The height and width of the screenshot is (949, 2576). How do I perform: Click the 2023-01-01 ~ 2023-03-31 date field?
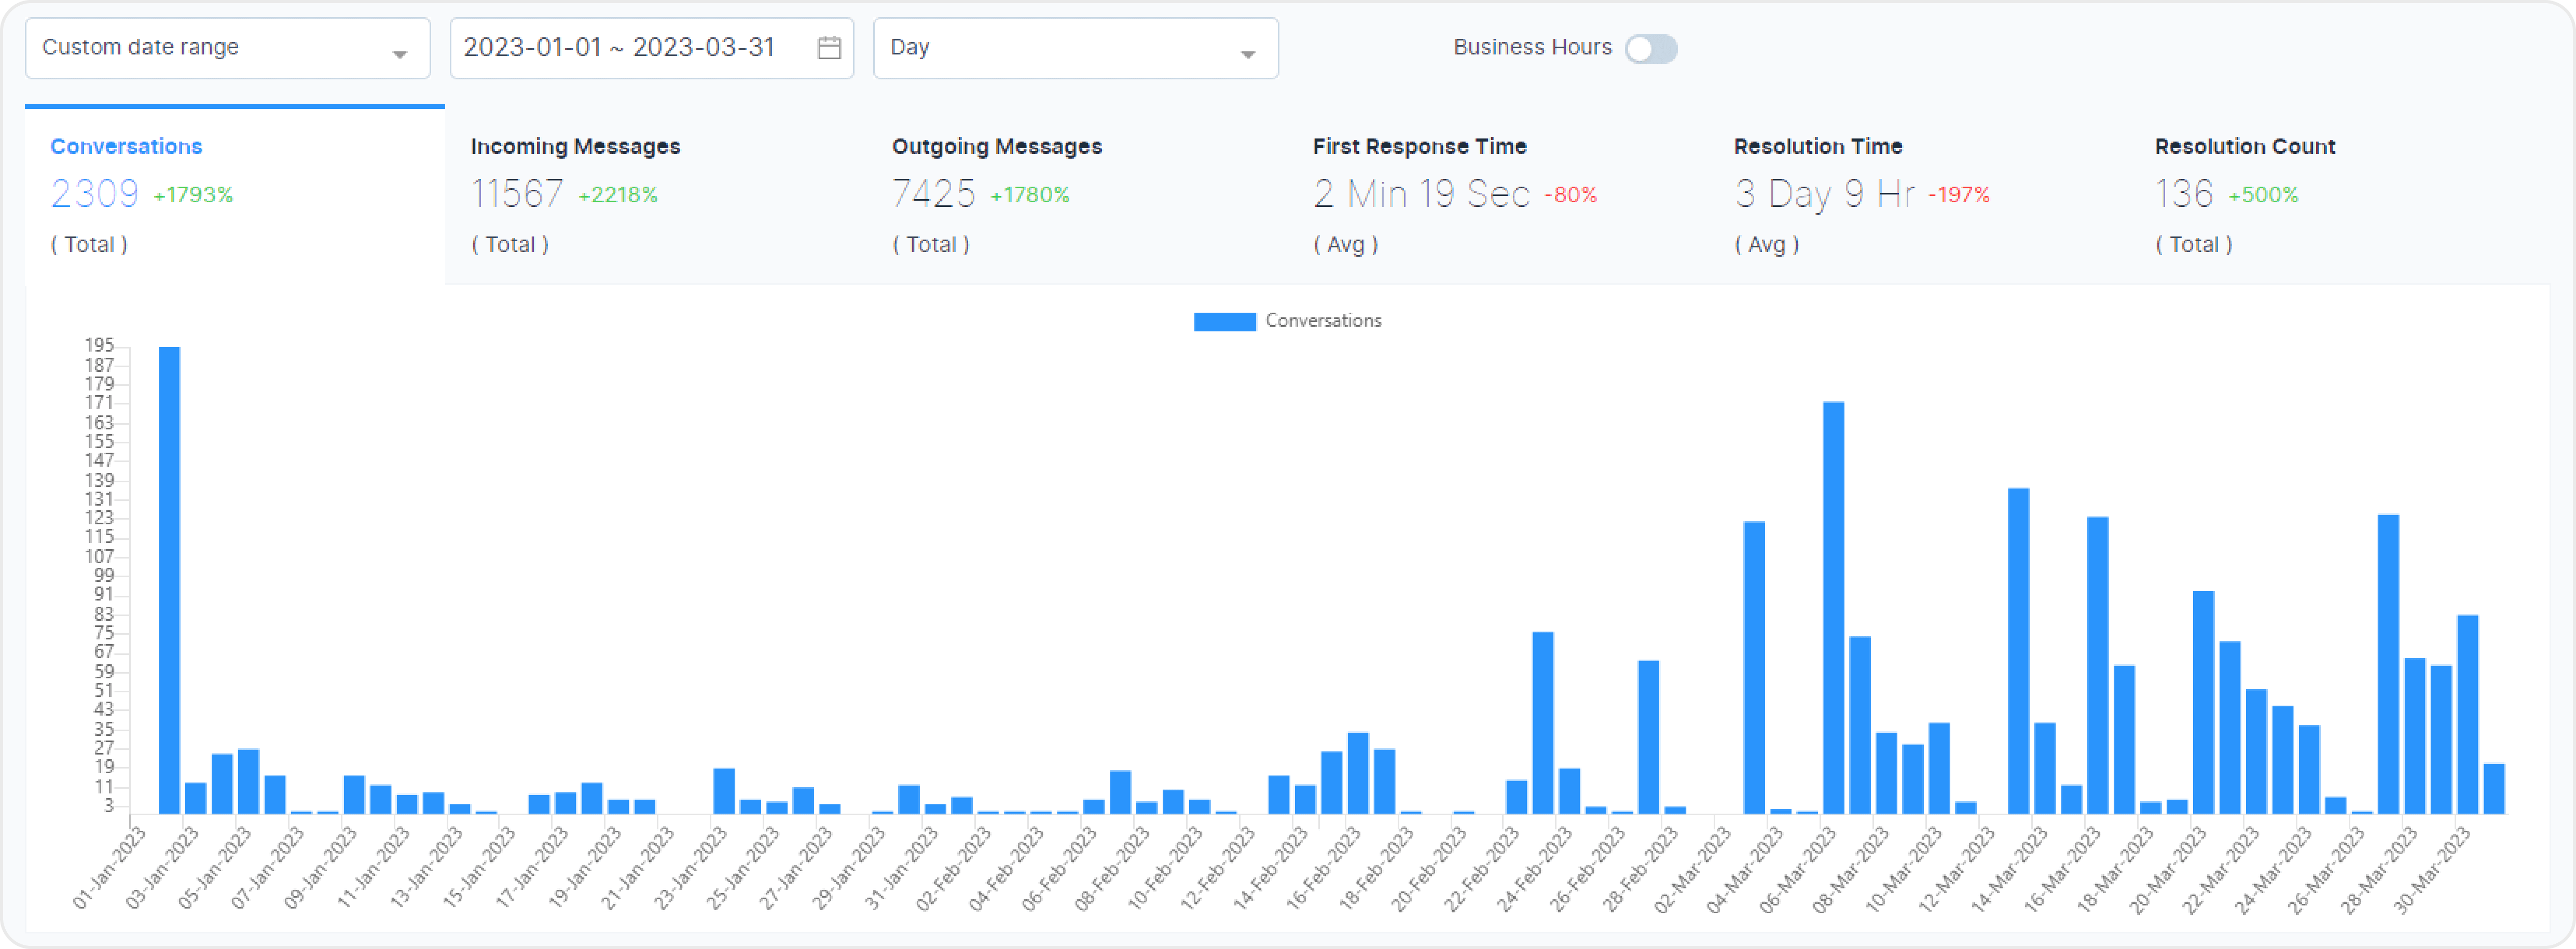[x=652, y=48]
